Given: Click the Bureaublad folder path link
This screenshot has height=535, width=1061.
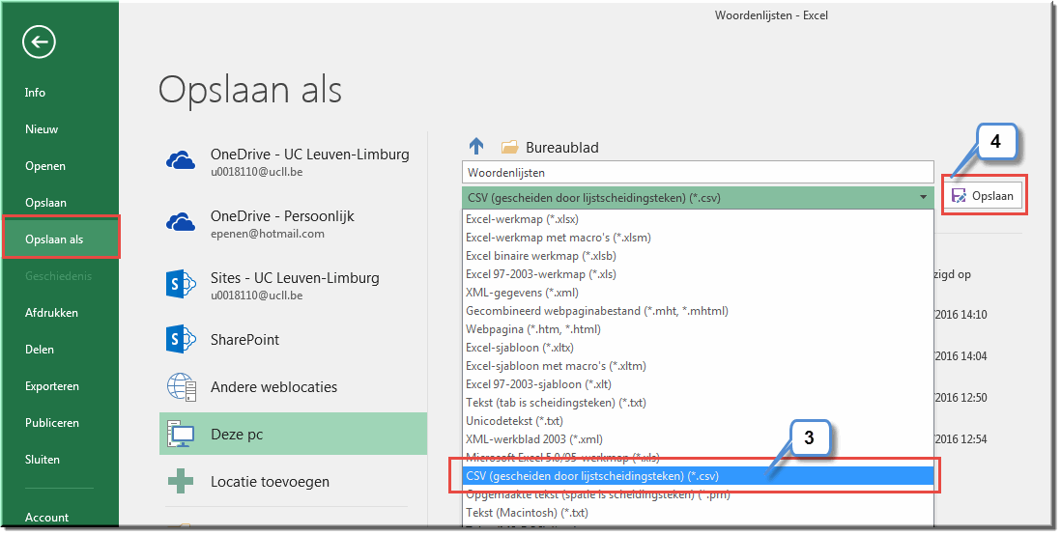Looking at the screenshot, I should point(561,147).
